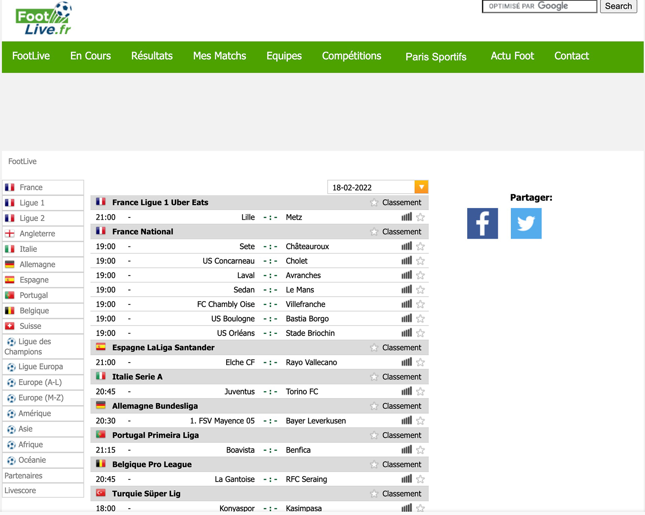Click Konyaspor team name
The height and width of the screenshot is (515, 645).
(237, 508)
